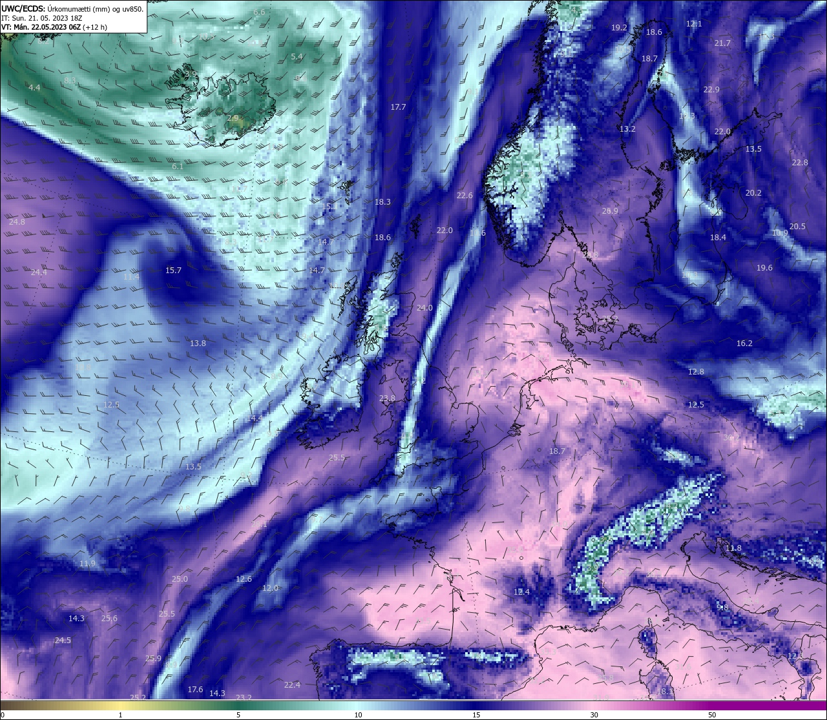Click the map value 12.6

(244, 579)
